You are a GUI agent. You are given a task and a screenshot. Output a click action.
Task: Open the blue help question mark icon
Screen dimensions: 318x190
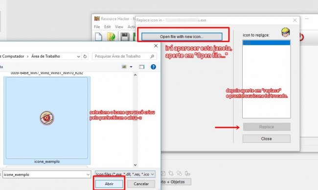pyautogui.click(x=153, y=67)
